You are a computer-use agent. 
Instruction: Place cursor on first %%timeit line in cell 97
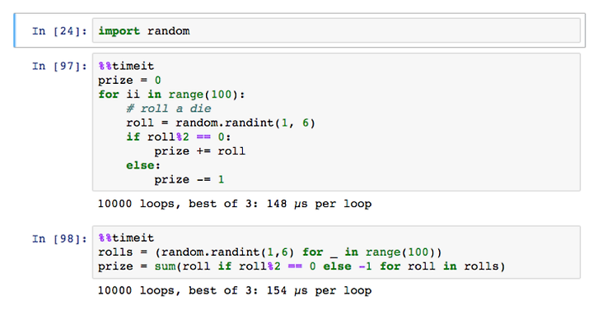click(126, 66)
